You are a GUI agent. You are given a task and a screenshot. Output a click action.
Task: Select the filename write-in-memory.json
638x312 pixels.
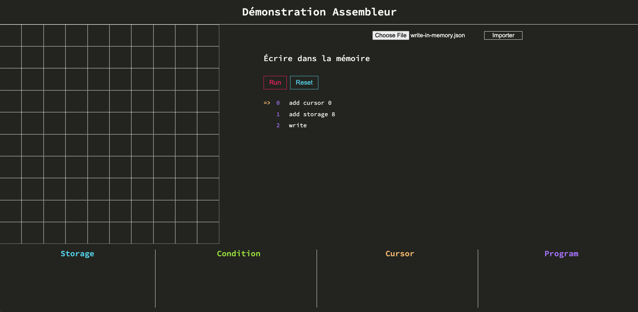(x=437, y=35)
